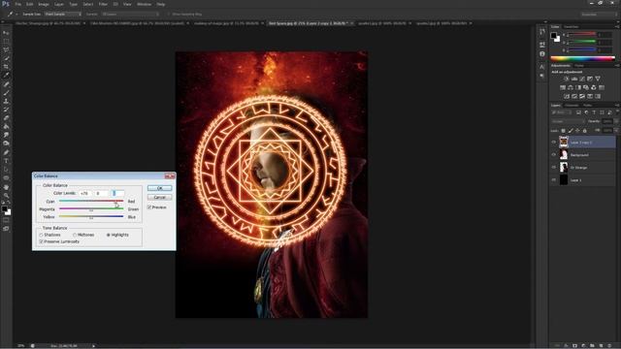Open the Window menu
Screen dimensions: 621x349
pos(145,4)
